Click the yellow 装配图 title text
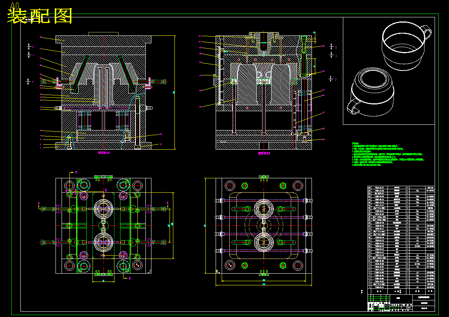The image size is (449, 317). pos(40,16)
